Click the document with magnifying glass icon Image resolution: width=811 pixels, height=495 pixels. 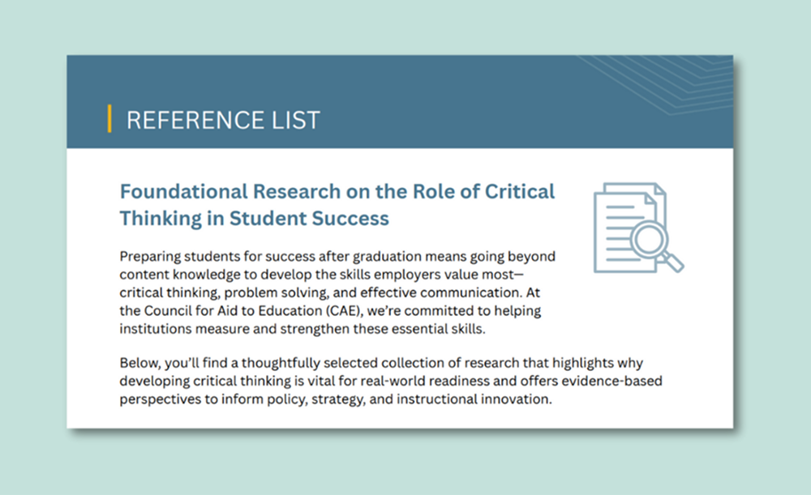point(634,228)
